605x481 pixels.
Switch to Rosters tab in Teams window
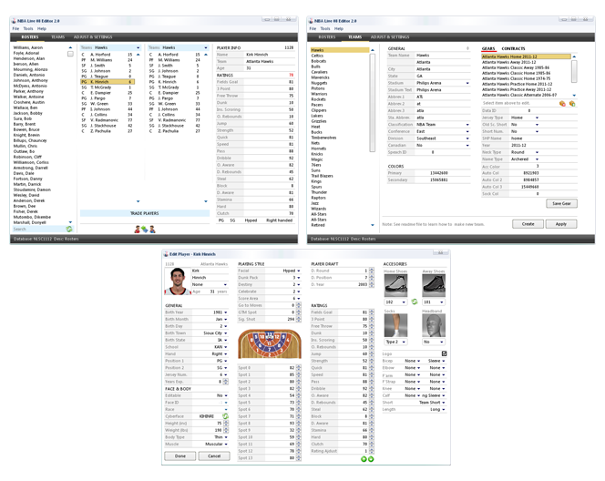(x=327, y=37)
